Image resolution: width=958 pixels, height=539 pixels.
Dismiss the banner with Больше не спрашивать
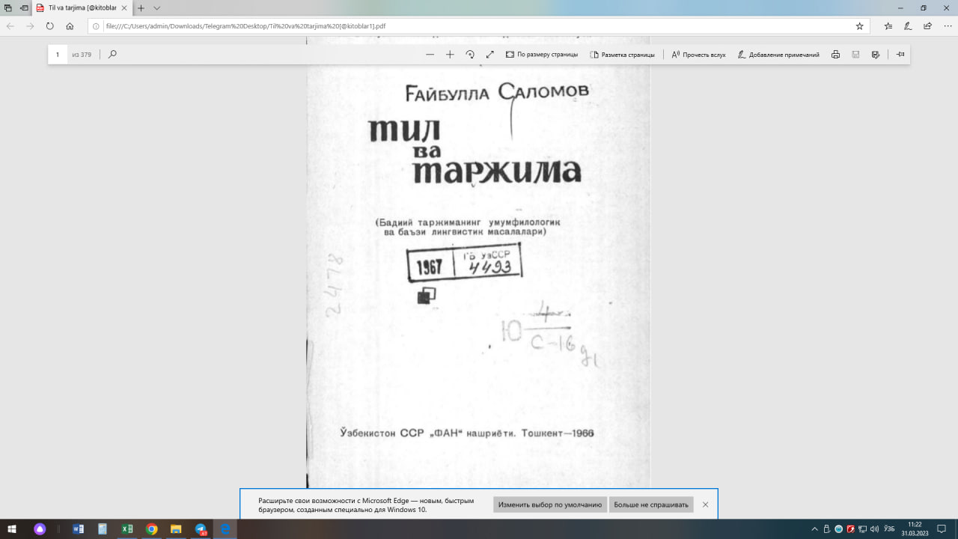point(650,505)
